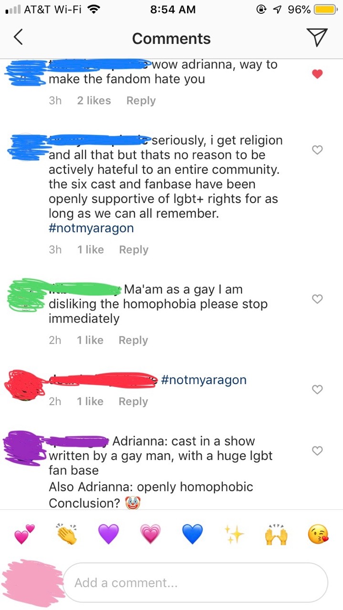The image size is (343, 610).
Task: Insert the purple heart emoji
Action: (x=108, y=534)
